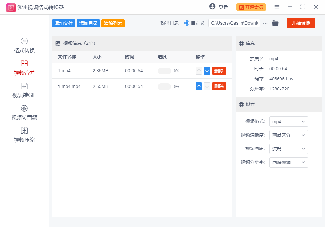Open the folder browser for output directory
This screenshot has height=227, width=325.
[x=275, y=23]
